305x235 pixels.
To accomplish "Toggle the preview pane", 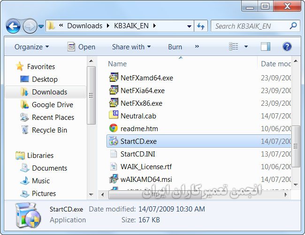I will pos(266,47).
